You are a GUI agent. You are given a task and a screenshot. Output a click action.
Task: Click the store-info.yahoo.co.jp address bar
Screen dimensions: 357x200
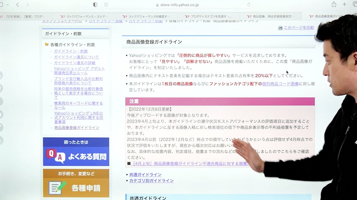[177, 5]
